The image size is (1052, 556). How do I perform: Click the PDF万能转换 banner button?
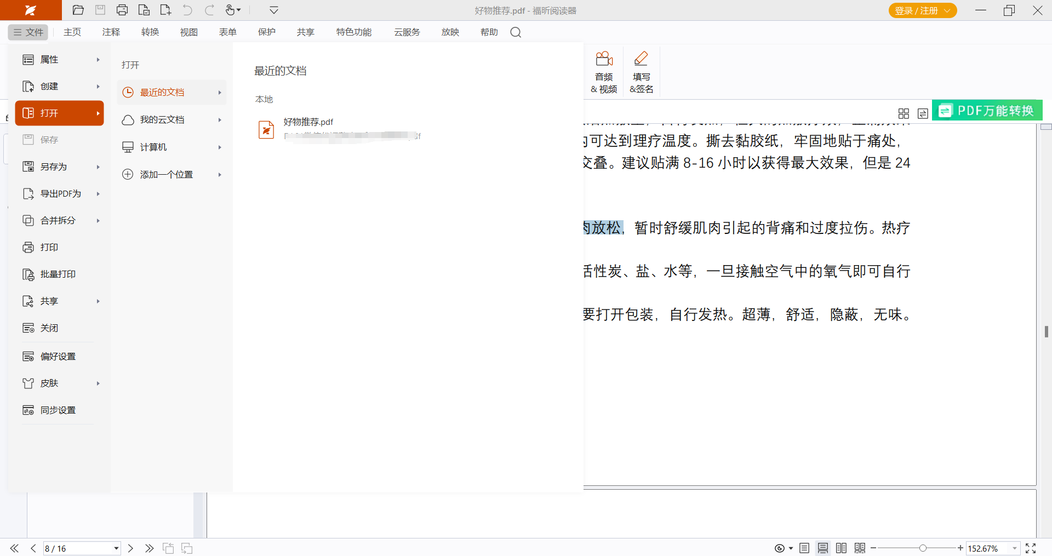pyautogui.click(x=987, y=111)
